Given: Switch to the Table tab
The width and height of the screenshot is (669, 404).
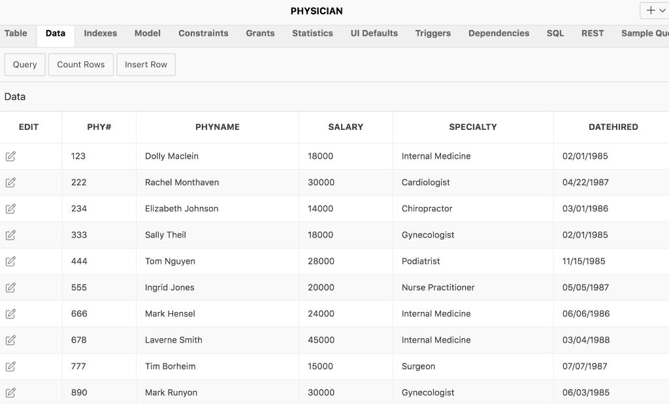Looking at the screenshot, I should click(16, 33).
